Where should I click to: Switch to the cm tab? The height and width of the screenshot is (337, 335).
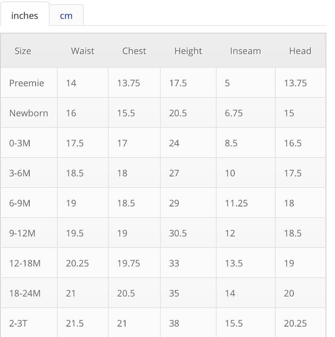coord(66,16)
